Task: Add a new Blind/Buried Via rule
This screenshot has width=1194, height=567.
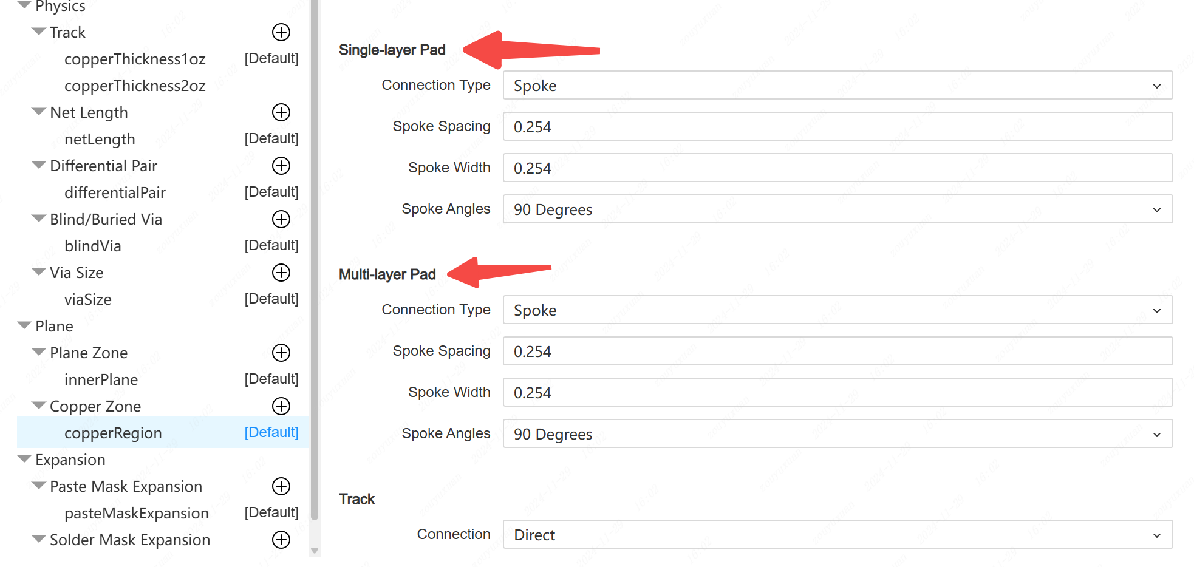Action: click(x=281, y=219)
